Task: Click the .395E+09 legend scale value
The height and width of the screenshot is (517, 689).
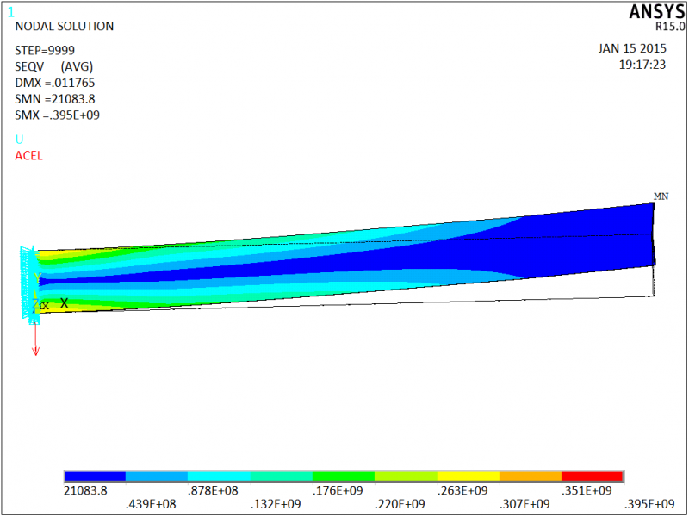Action: pos(649,504)
